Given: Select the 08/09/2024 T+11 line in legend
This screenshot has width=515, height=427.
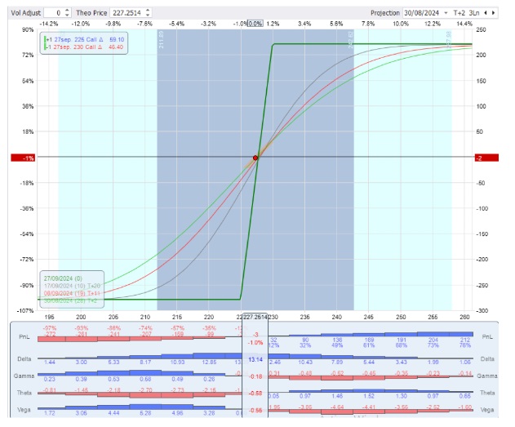Looking at the screenshot, I should click(70, 291).
